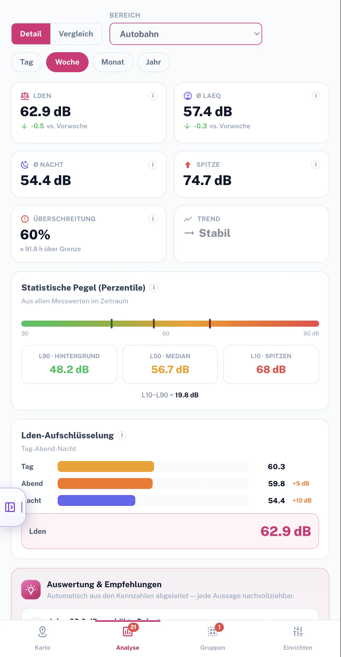
Task: Click the '-0.3 vs. Vorwoche' text
Action: tap(222, 126)
